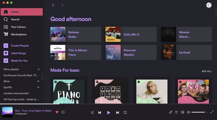Toggle shuffle playback

[x=92, y=112]
